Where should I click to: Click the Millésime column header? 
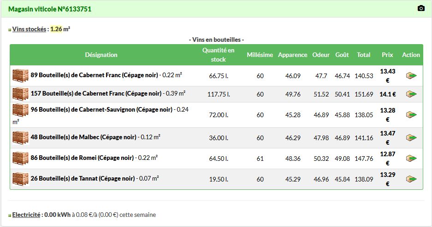pyautogui.click(x=260, y=55)
